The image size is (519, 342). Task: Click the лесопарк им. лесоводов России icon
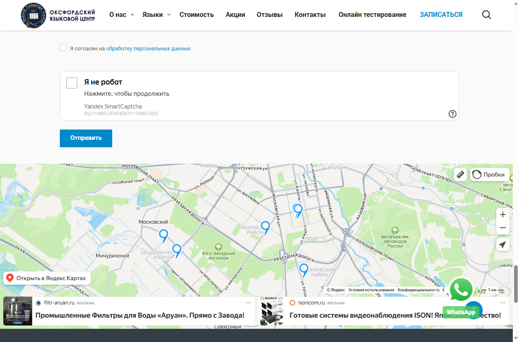tap(395, 230)
